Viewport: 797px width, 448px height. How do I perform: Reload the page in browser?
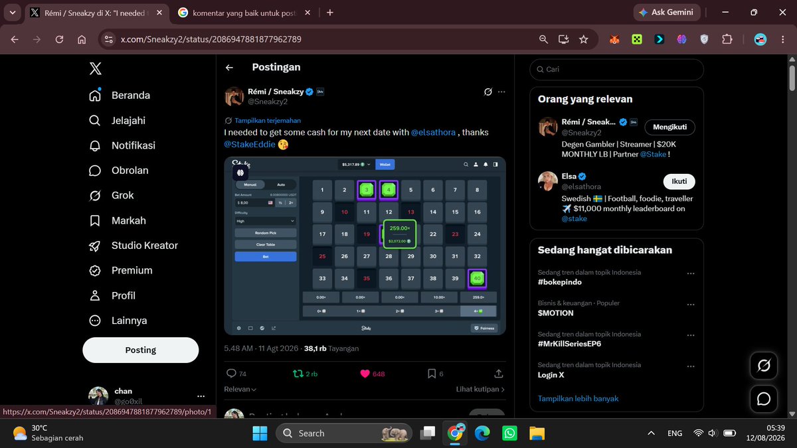60,39
